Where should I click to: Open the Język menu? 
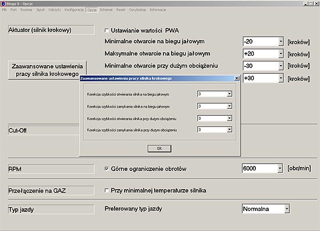pos(40,10)
